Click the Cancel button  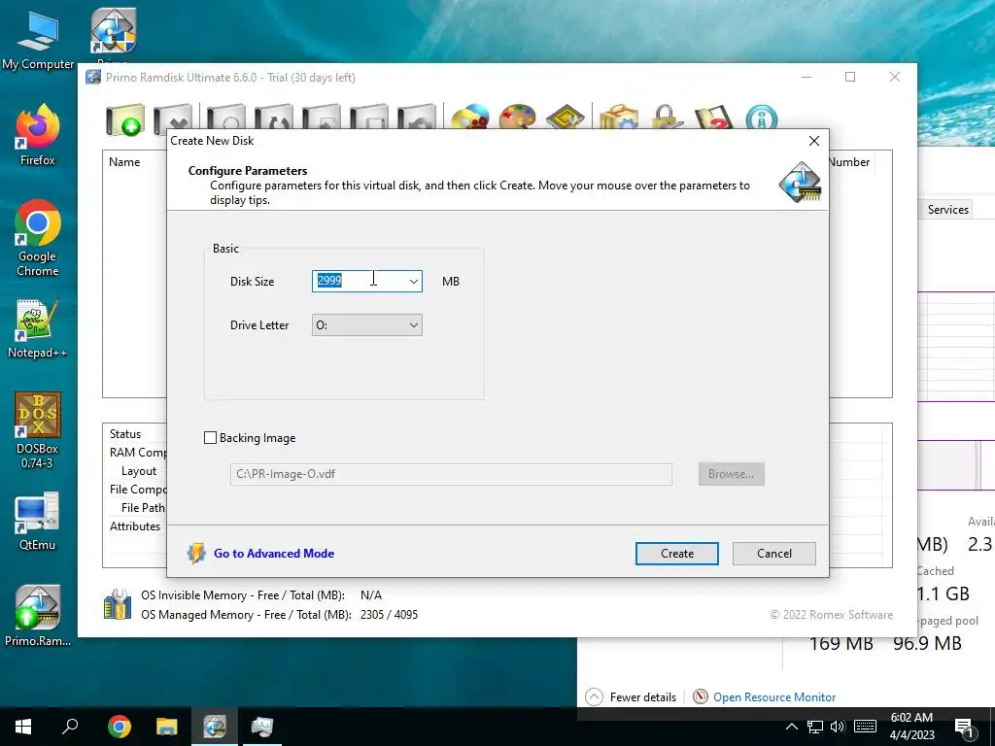pos(774,553)
